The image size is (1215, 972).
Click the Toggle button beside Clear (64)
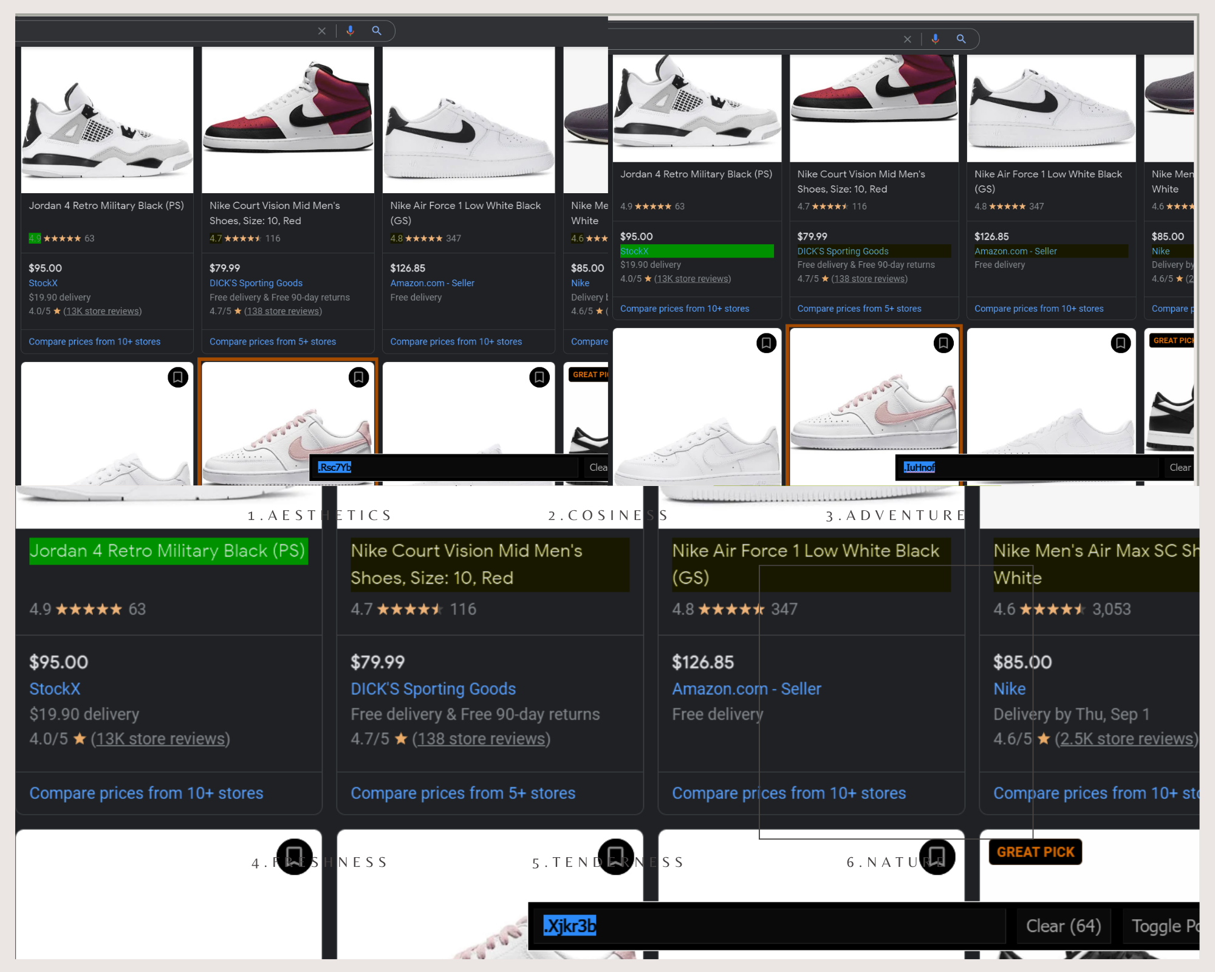click(x=1162, y=926)
